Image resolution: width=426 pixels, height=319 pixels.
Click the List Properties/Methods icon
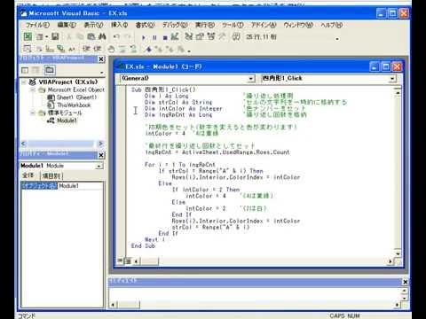27,49
